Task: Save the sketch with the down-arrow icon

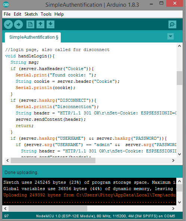Action: (50, 25)
